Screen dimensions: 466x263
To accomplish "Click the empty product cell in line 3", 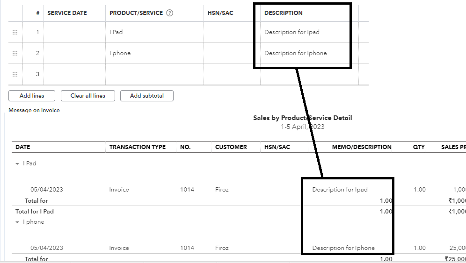I will 154,74.
